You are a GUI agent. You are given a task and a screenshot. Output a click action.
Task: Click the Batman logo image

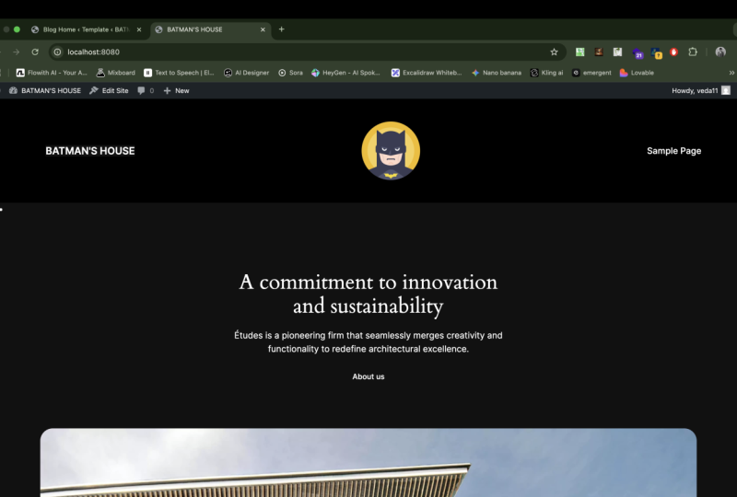click(x=391, y=151)
